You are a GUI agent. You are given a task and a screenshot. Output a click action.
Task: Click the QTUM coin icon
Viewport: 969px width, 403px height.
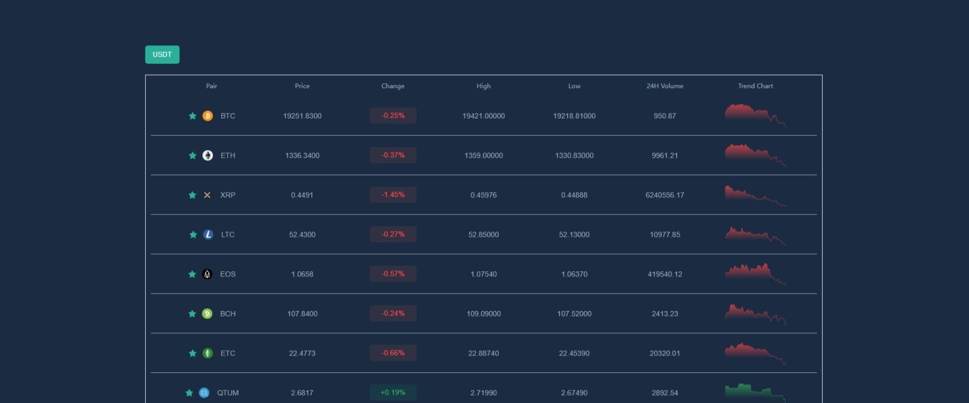point(204,393)
